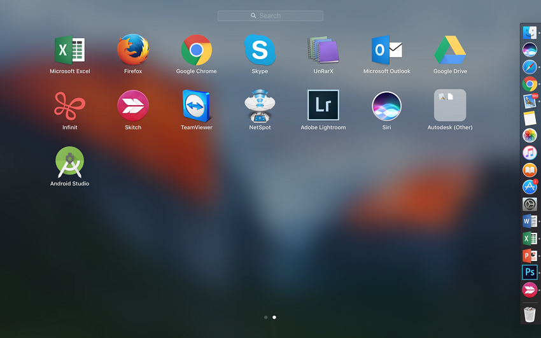
Task: Open the Trash in the Dock
Action: [530, 314]
